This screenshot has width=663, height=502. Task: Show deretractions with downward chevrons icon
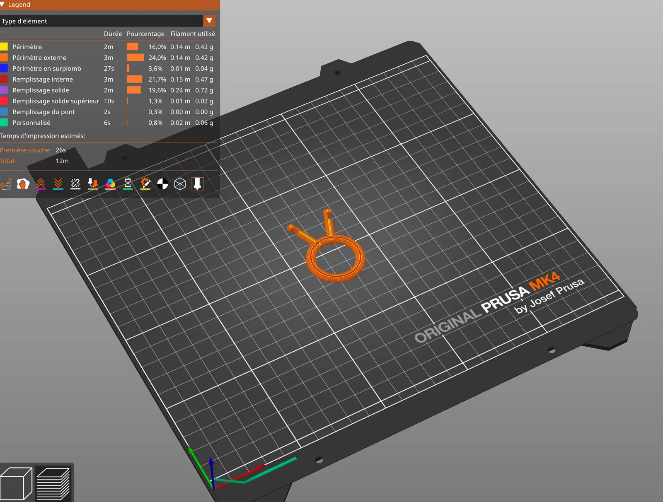tap(58, 184)
